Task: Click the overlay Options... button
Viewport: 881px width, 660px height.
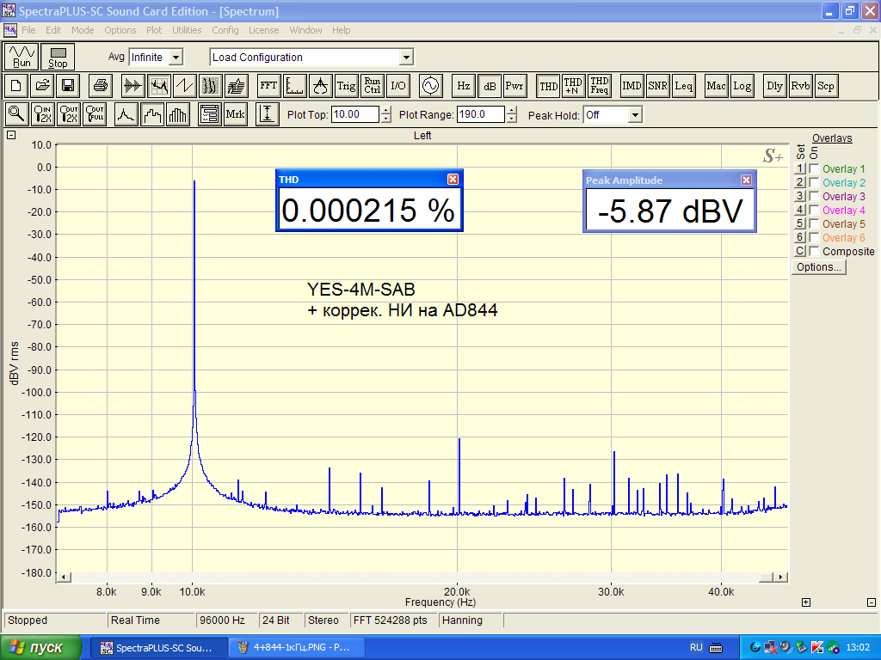Action: [x=819, y=267]
